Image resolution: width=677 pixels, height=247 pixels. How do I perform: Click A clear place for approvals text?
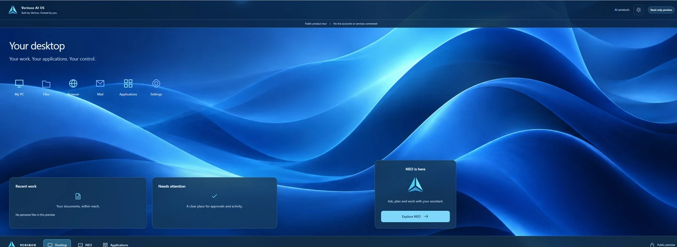pyautogui.click(x=214, y=206)
